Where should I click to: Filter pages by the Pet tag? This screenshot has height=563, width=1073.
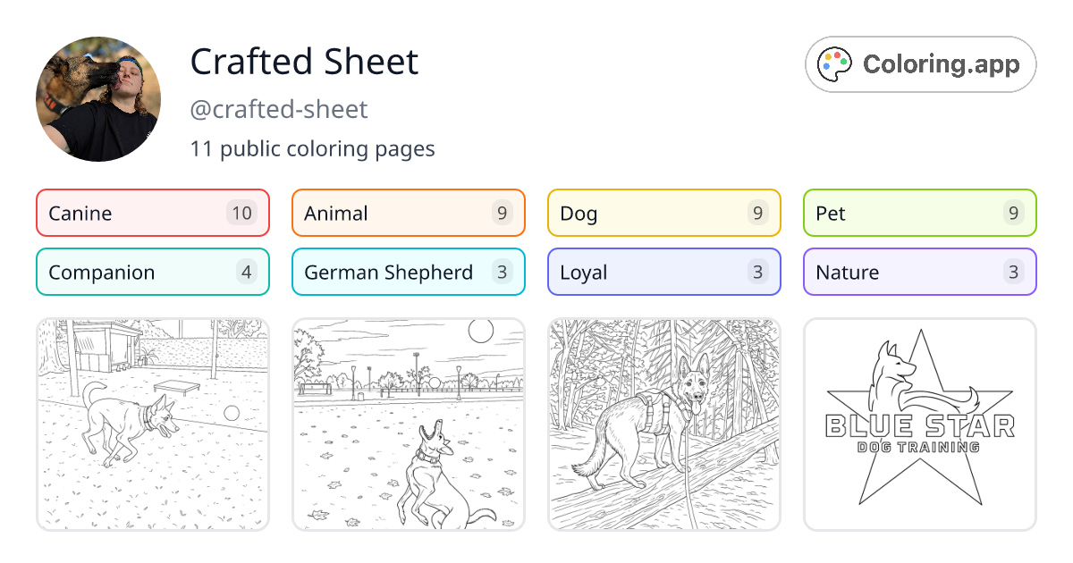pos(885,213)
